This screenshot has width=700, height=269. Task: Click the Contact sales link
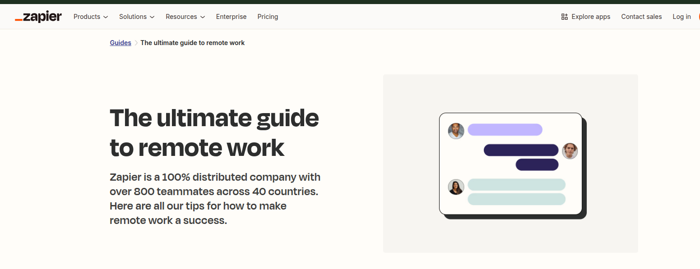click(641, 17)
